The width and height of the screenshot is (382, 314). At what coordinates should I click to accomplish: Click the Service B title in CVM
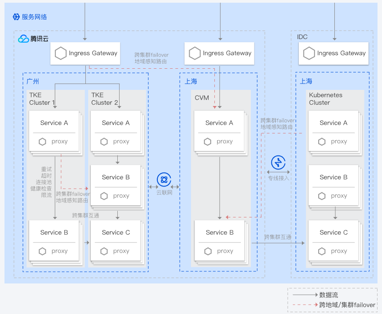pos(220,232)
